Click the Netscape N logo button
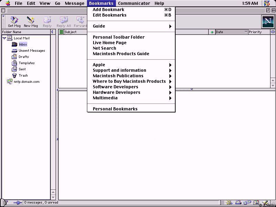The width and height of the screenshot is (276, 207). (268, 22)
